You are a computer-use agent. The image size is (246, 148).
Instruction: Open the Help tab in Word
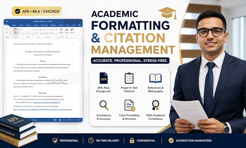[x=73, y=25]
